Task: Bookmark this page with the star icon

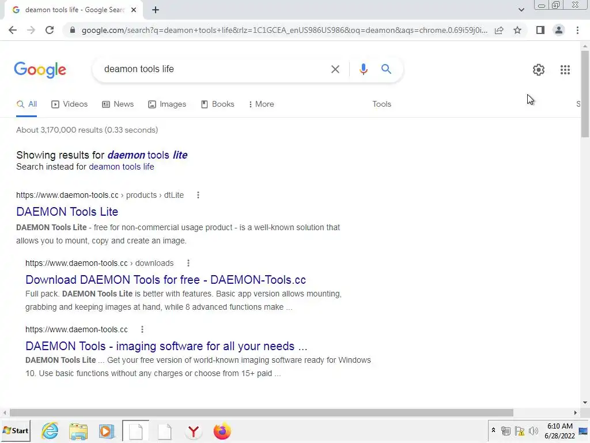Action: point(517,30)
